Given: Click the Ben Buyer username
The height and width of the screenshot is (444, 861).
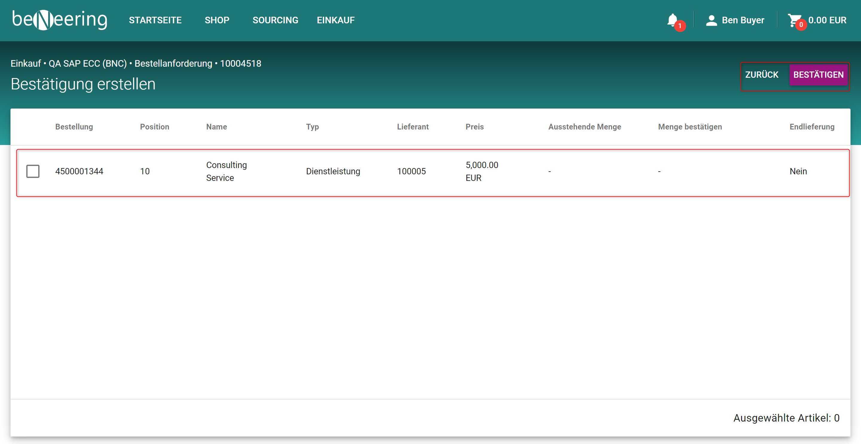Looking at the screenshot, I should pyautogui.click(x=743, y=20).
